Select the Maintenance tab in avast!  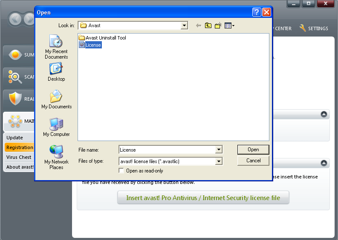[x=19, y=121]
